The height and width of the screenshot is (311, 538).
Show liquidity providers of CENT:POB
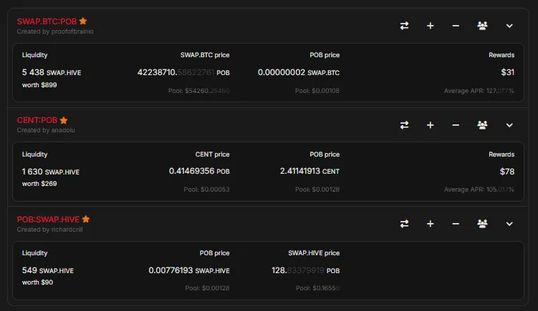click(x=482, y=125)
